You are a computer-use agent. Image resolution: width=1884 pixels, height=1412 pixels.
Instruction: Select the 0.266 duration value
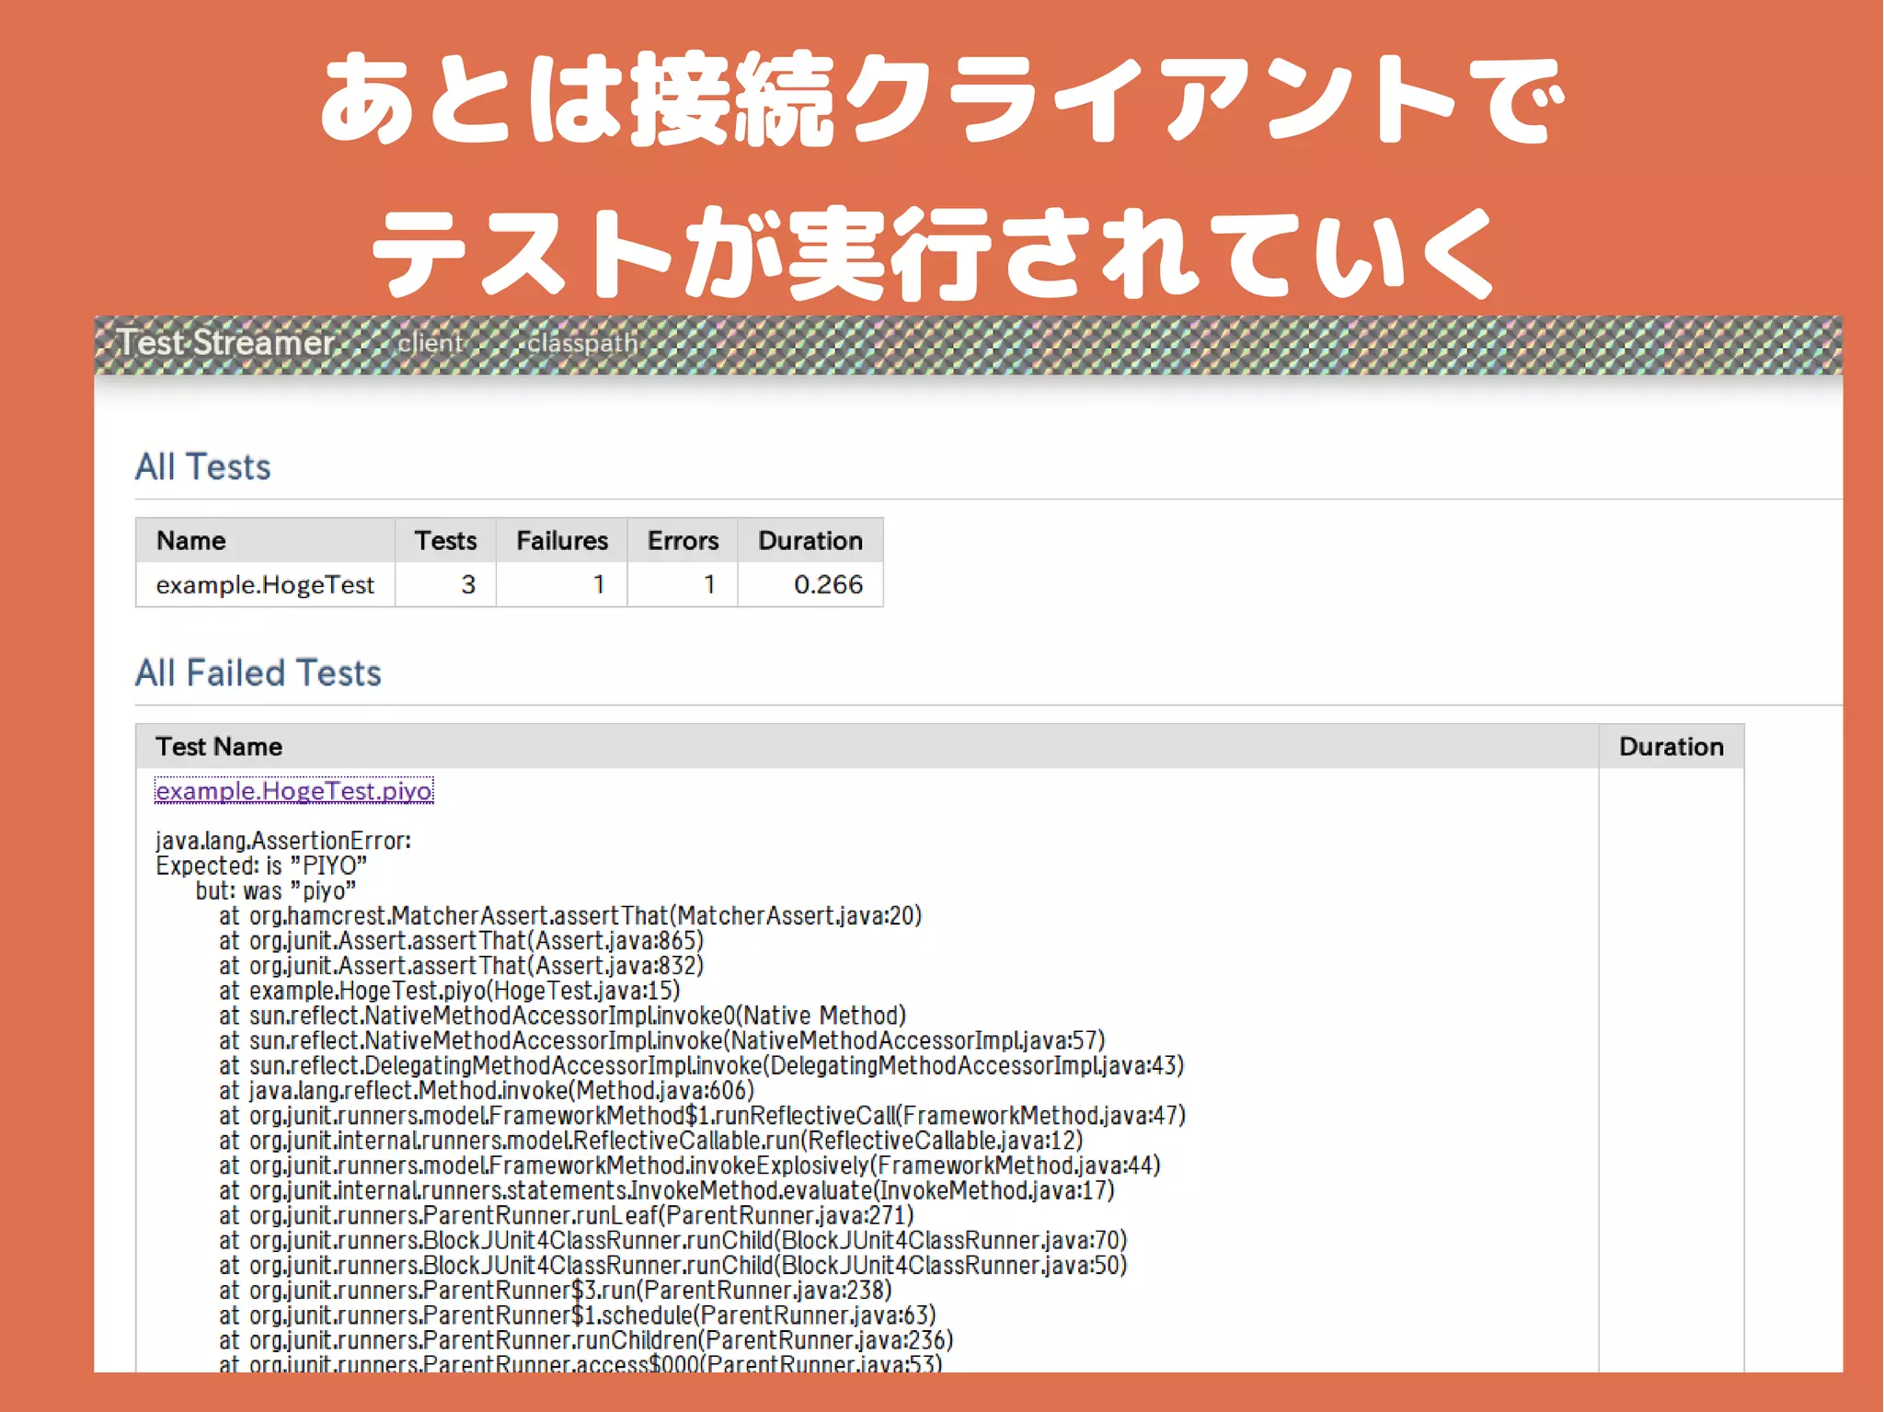tap(828, 585)
